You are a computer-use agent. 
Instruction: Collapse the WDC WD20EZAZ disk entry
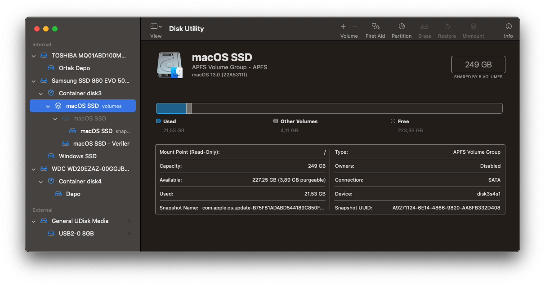[x=34, y=169]
